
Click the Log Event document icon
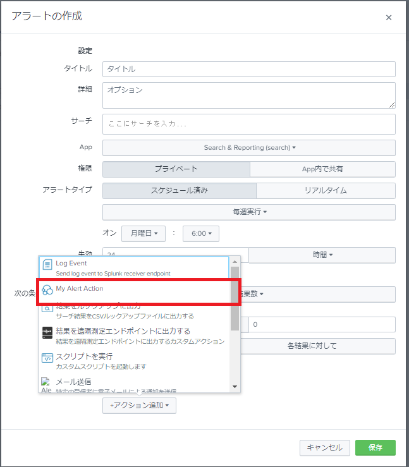tap(47, 265)
